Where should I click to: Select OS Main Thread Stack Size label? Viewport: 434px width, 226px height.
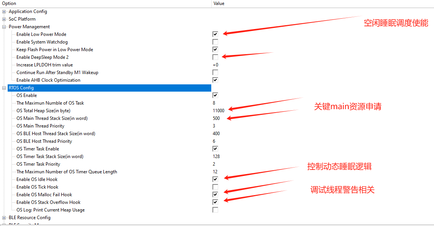pyautogui.click(x=52, y=118)
